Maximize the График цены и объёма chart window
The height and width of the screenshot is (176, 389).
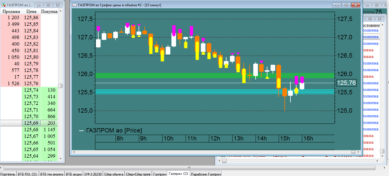click(346, 5)
